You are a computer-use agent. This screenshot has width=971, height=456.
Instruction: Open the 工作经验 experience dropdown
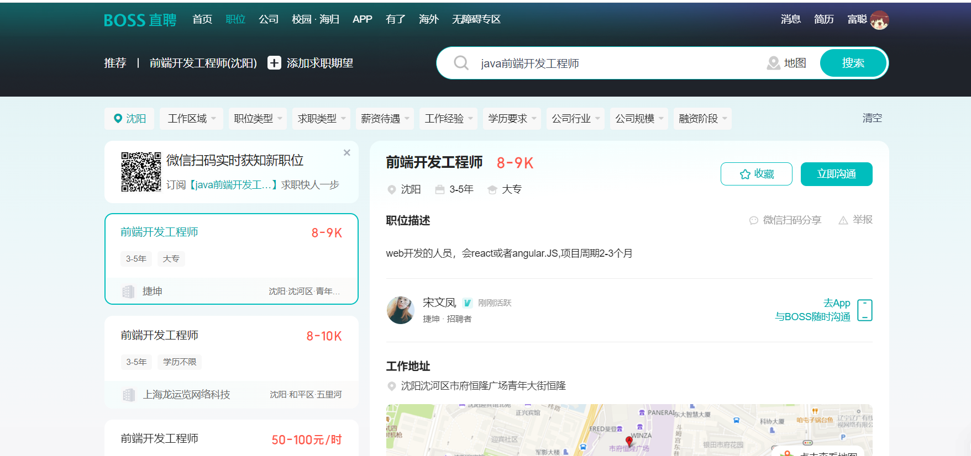[448, 119]
